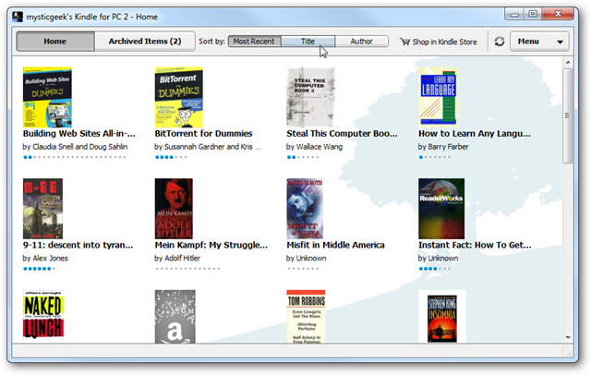The height and width of the screenshot is (375, 591).
Task: Click title 'How to Learn Any Langu...'
Action: pyautogui.click(x=475, y=133)
